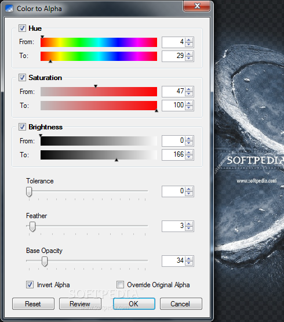284x322 pixels.
Task: Click the Brightness From gradient bar
Action: pos(99,141)
